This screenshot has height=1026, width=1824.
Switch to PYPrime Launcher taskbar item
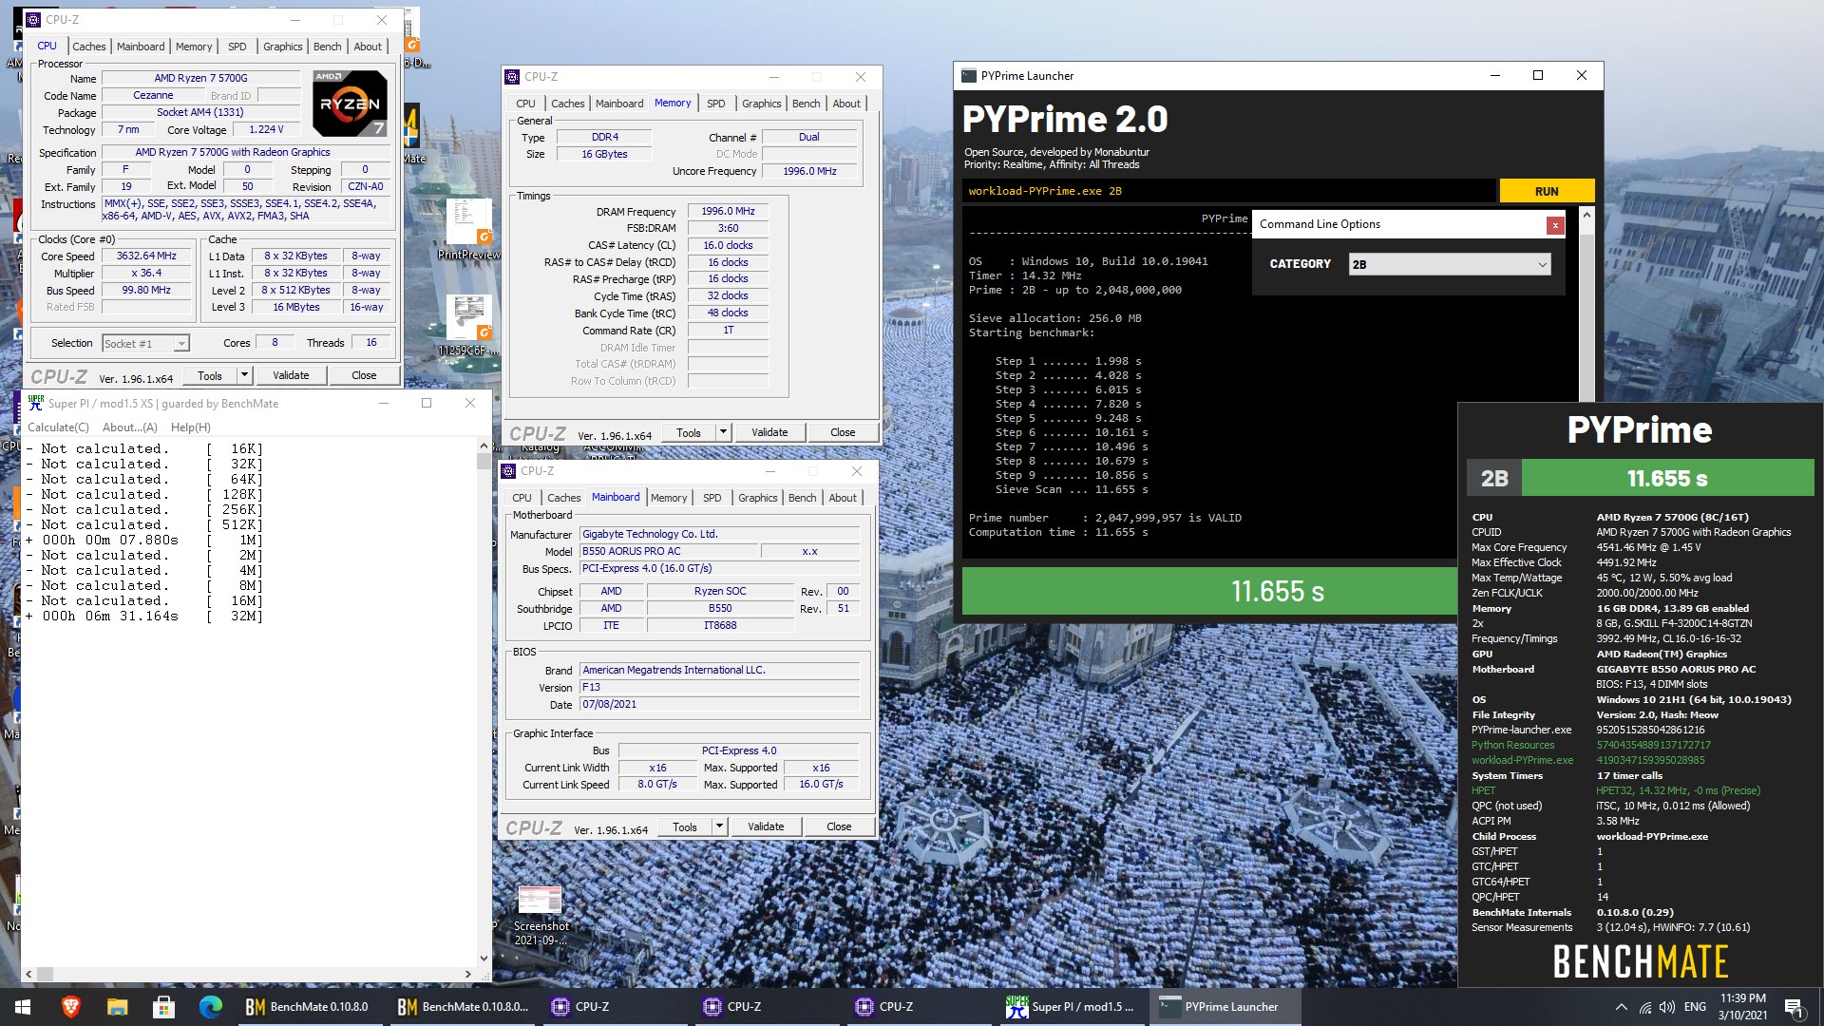1225,1007
